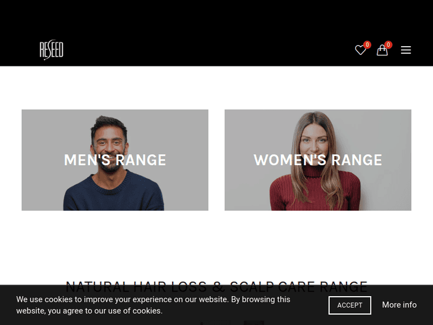Accept the cookie notice

350,305
